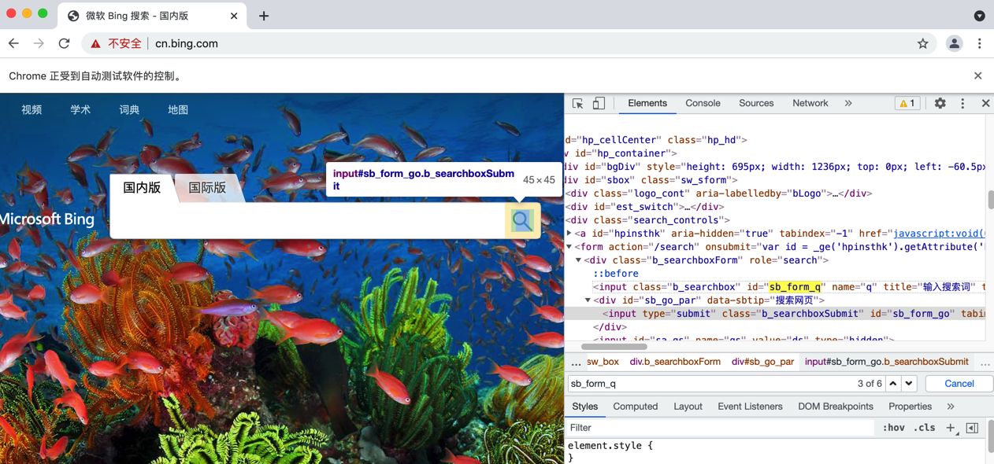994x464 pixels.
Task: Open the Properties tab
Action: click(910, 407)
